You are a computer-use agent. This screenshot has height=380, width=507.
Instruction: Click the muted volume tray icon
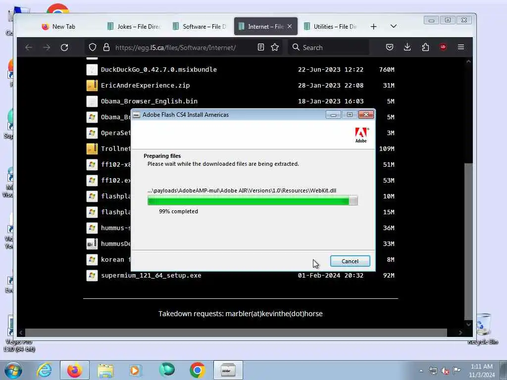445,371
